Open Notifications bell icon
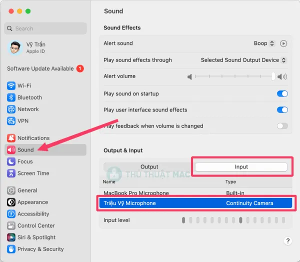This screenshot has height=262, width=300. 11,138
